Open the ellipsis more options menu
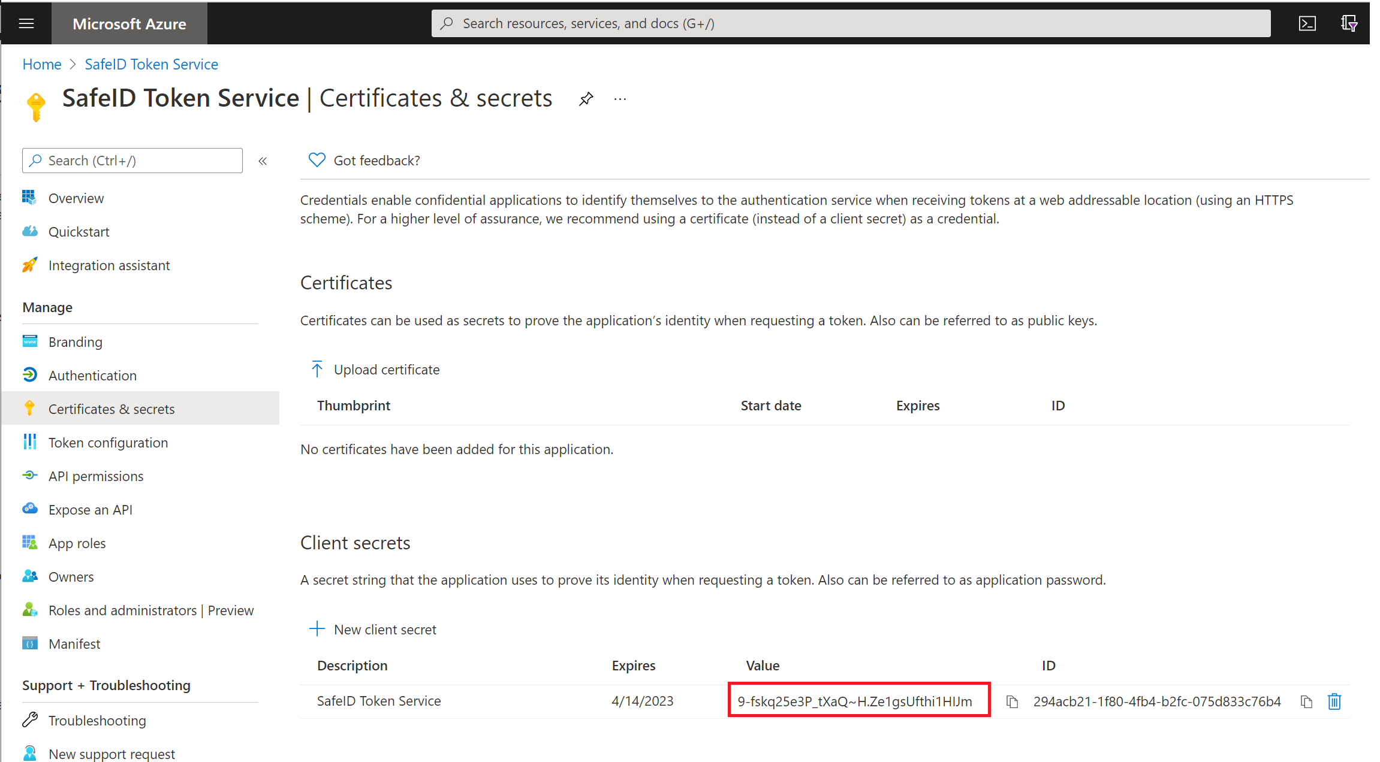 [620, 99]
